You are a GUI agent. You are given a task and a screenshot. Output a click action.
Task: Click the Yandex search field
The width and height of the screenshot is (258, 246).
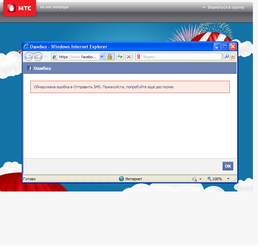point(180,57)
